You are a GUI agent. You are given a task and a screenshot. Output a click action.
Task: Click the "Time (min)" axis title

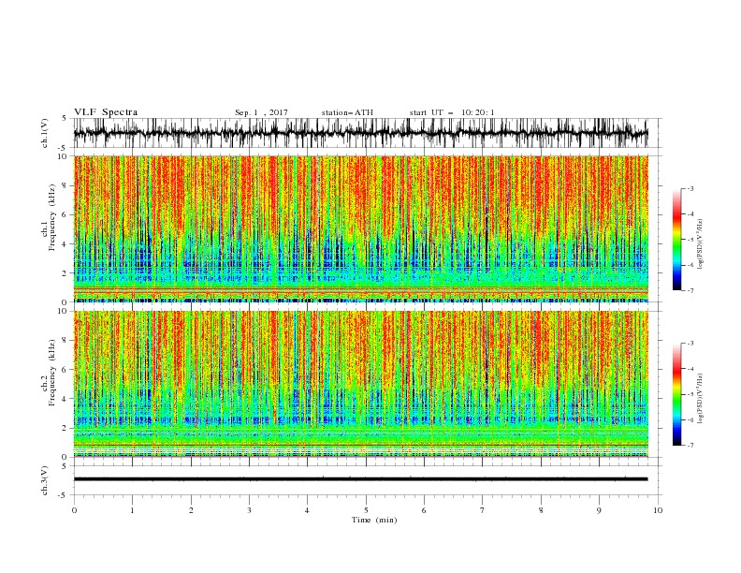(x=374, y=520)
